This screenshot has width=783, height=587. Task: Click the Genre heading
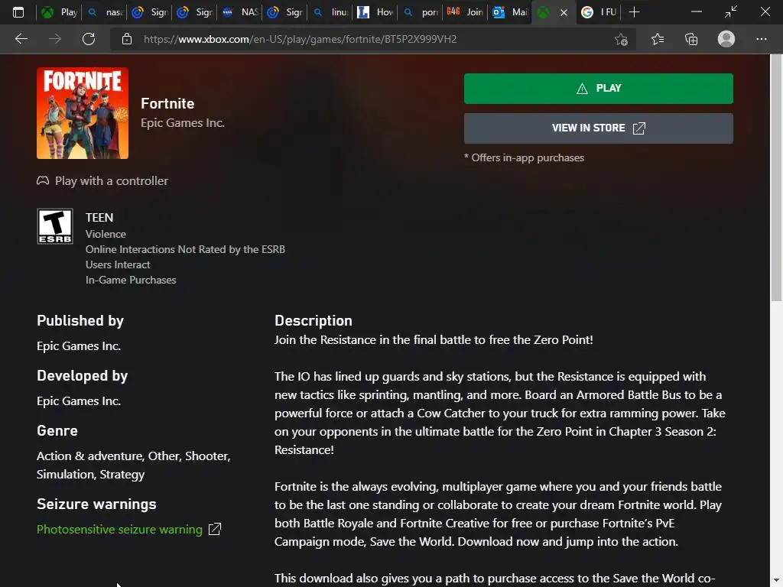coord(57,430)
